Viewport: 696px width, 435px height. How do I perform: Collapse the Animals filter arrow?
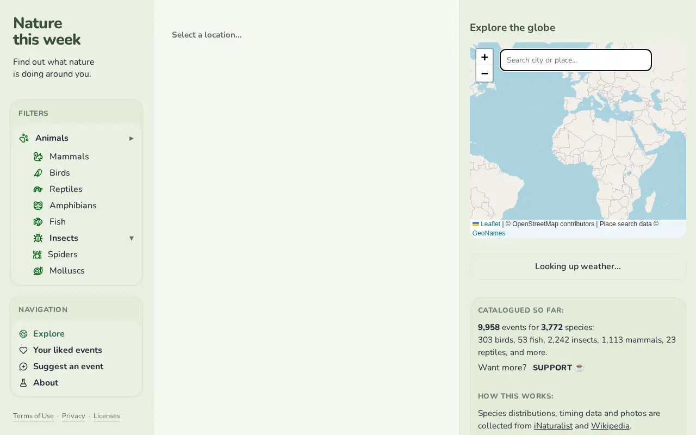coord(131,138)
